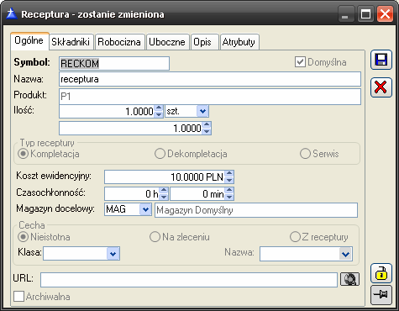Click the Produkt field showing P1
Viewport: 399px width, 311px height.
click(210, 97)
